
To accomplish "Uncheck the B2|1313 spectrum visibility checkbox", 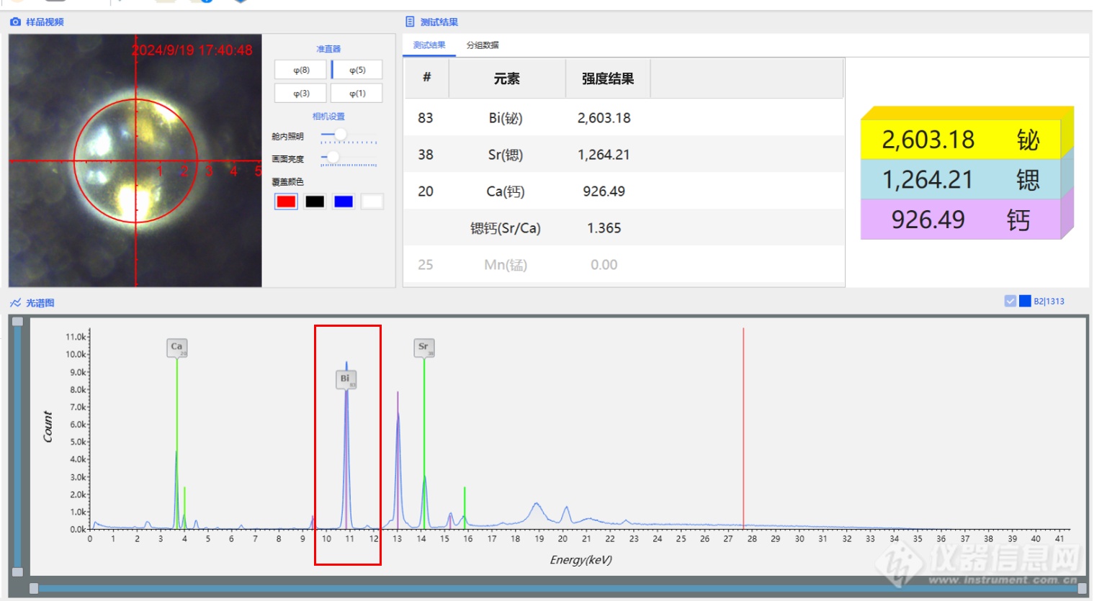I will [1010, 301].
